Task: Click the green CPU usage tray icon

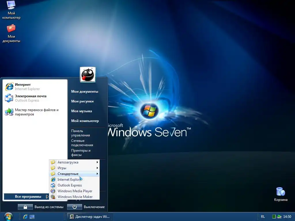Action: click(x=274, y=217)
